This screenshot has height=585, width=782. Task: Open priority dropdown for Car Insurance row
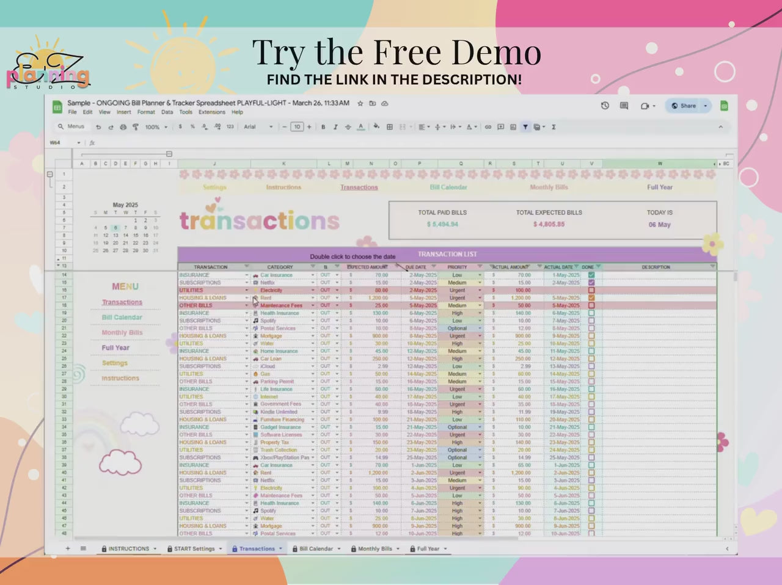[480, 275]
